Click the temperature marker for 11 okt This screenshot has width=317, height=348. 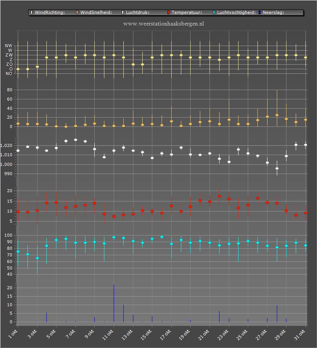[114, 217]
